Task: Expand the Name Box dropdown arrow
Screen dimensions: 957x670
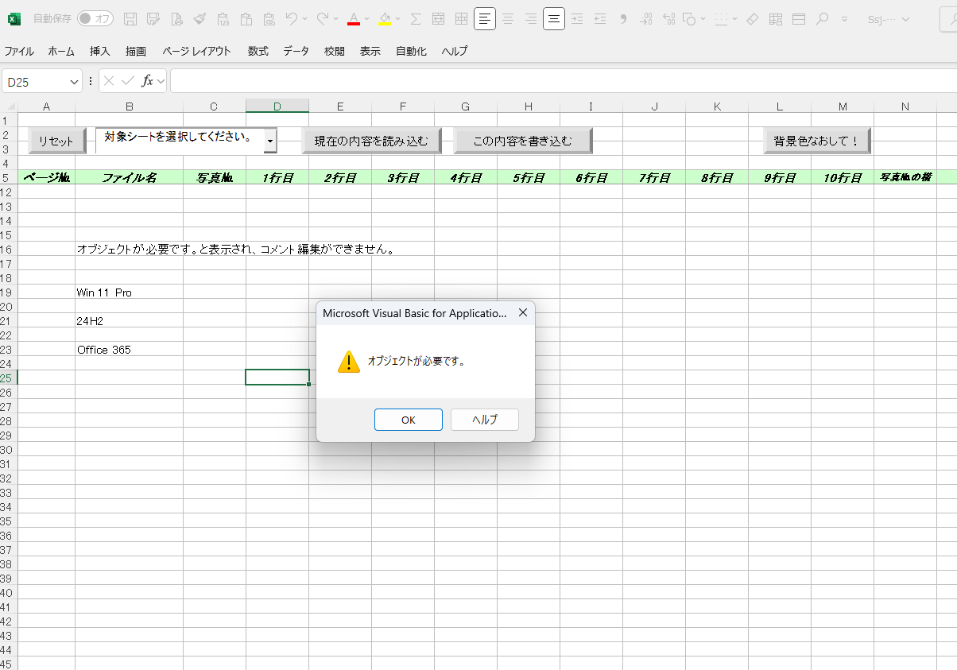Action: point(75,81)
